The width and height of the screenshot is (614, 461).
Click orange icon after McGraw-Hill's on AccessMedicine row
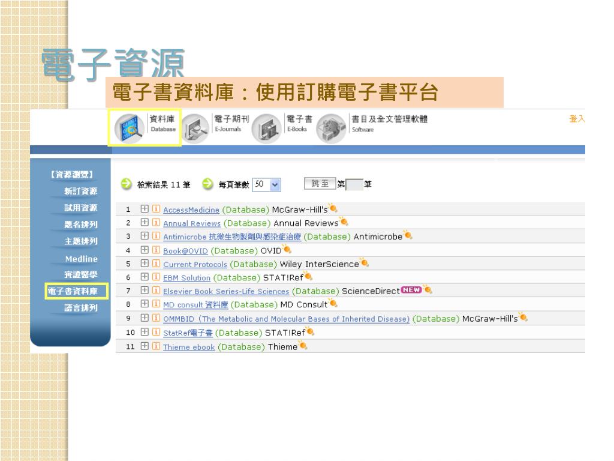click(x=333, y=208)
